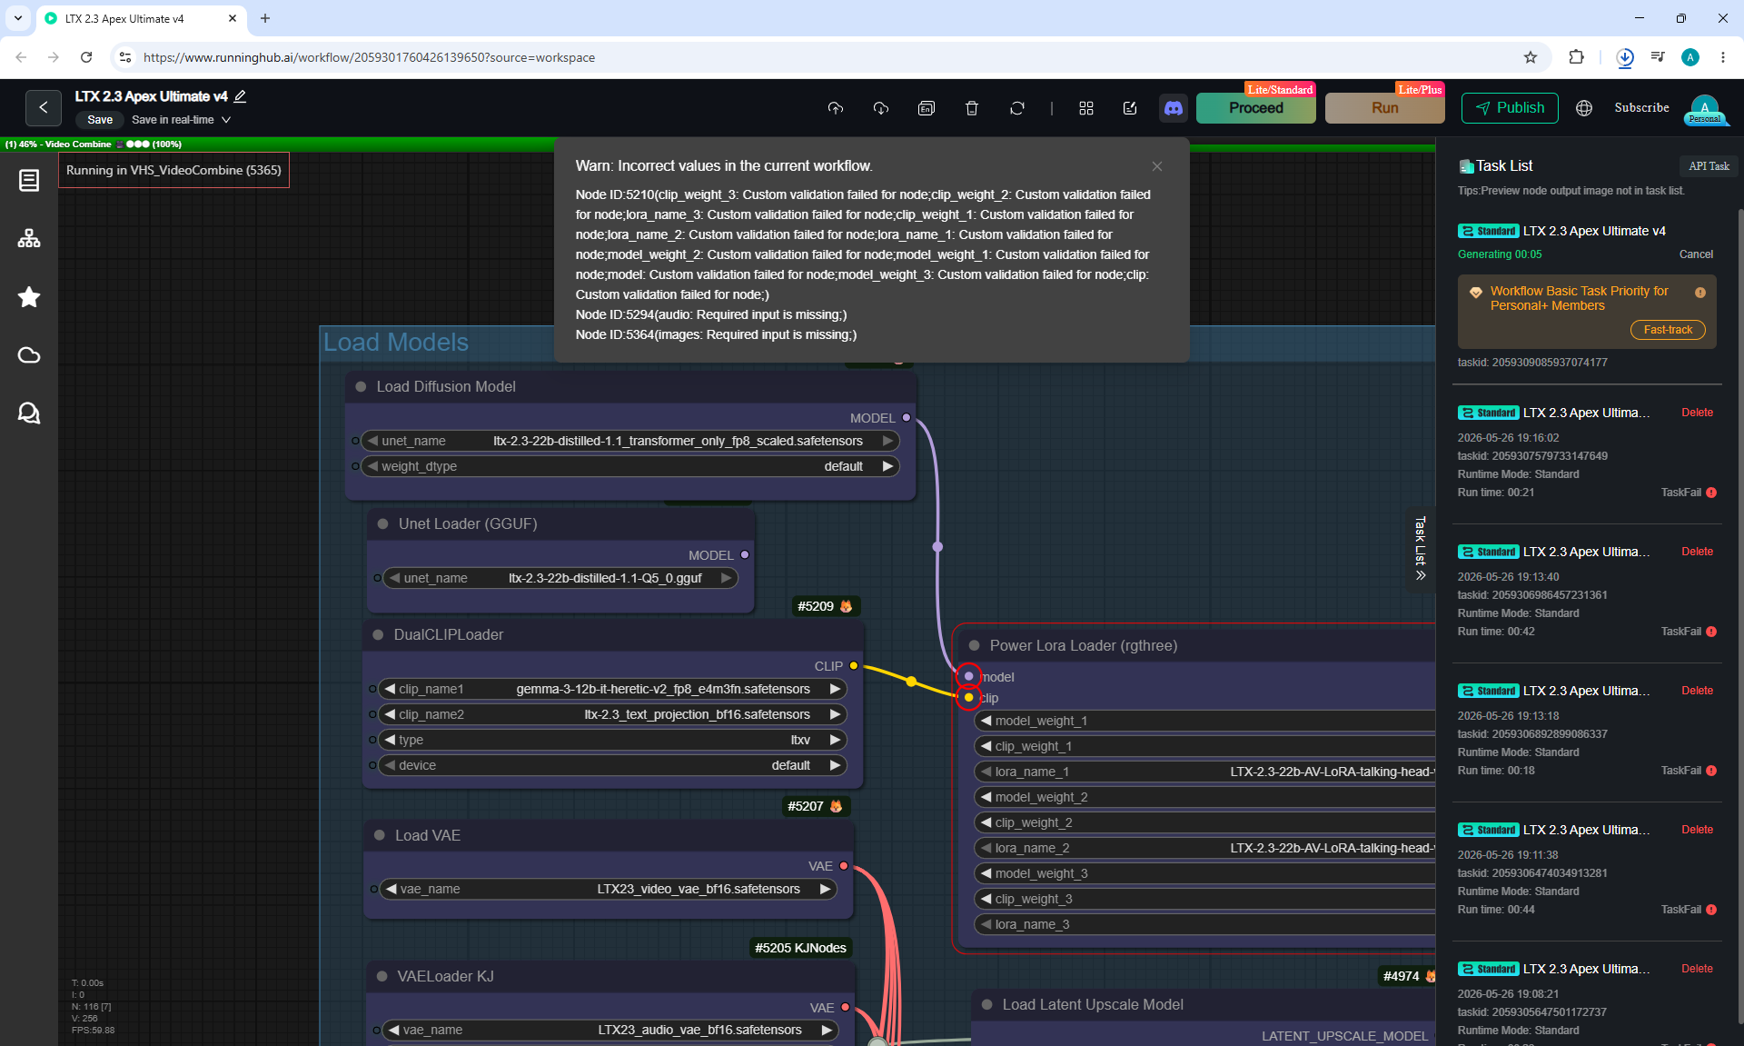Click the CLIP output port on DualCLIPLoader
The height and width of the screenshot is (1046, 1744).
tap(854, 666)
